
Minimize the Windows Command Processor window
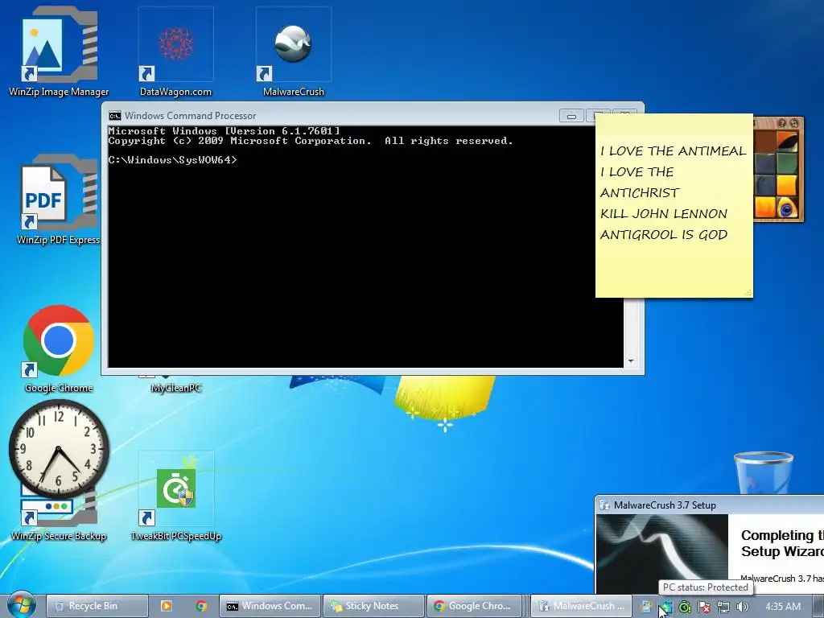pos(571,116)
